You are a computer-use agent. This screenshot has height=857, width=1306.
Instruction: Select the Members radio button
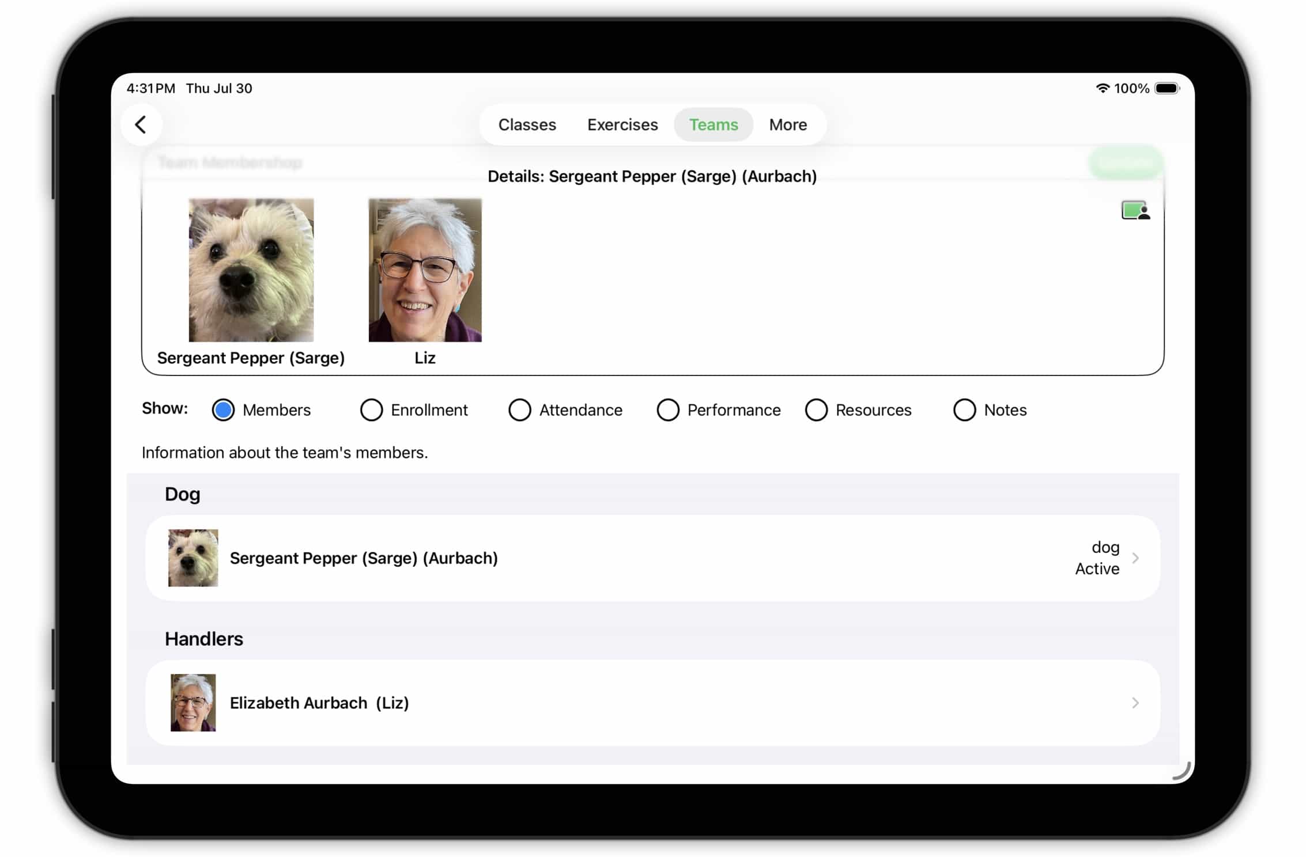[223, 410]
